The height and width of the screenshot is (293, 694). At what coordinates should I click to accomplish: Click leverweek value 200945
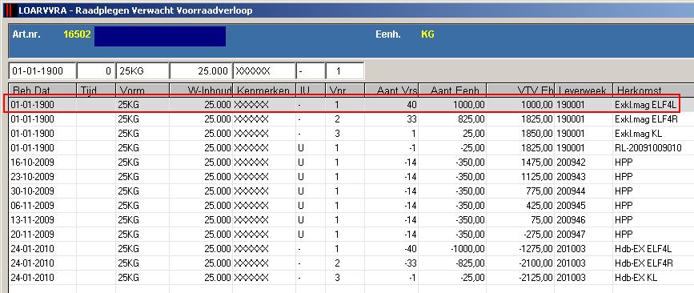pos(572,206)
